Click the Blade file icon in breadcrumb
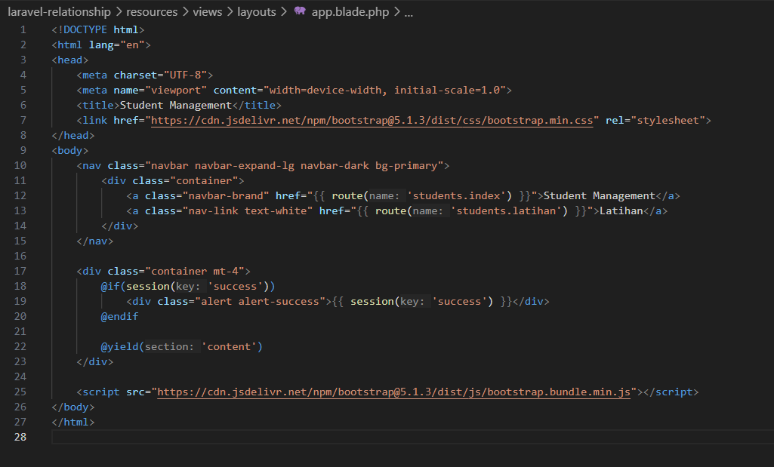This screenshot has height=467, width=774. click(301, 12)
